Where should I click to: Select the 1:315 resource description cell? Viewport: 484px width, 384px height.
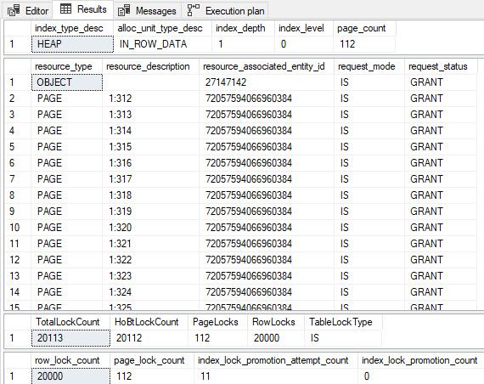pyautogui.click(x=150, y=147)
